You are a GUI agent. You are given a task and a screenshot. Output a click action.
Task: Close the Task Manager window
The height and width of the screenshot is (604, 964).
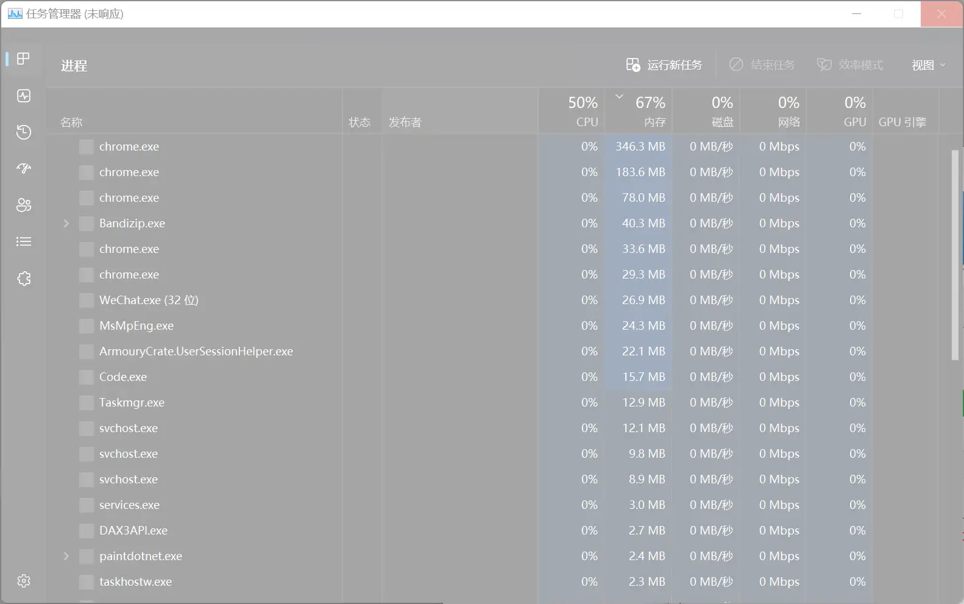click(941, 13)
